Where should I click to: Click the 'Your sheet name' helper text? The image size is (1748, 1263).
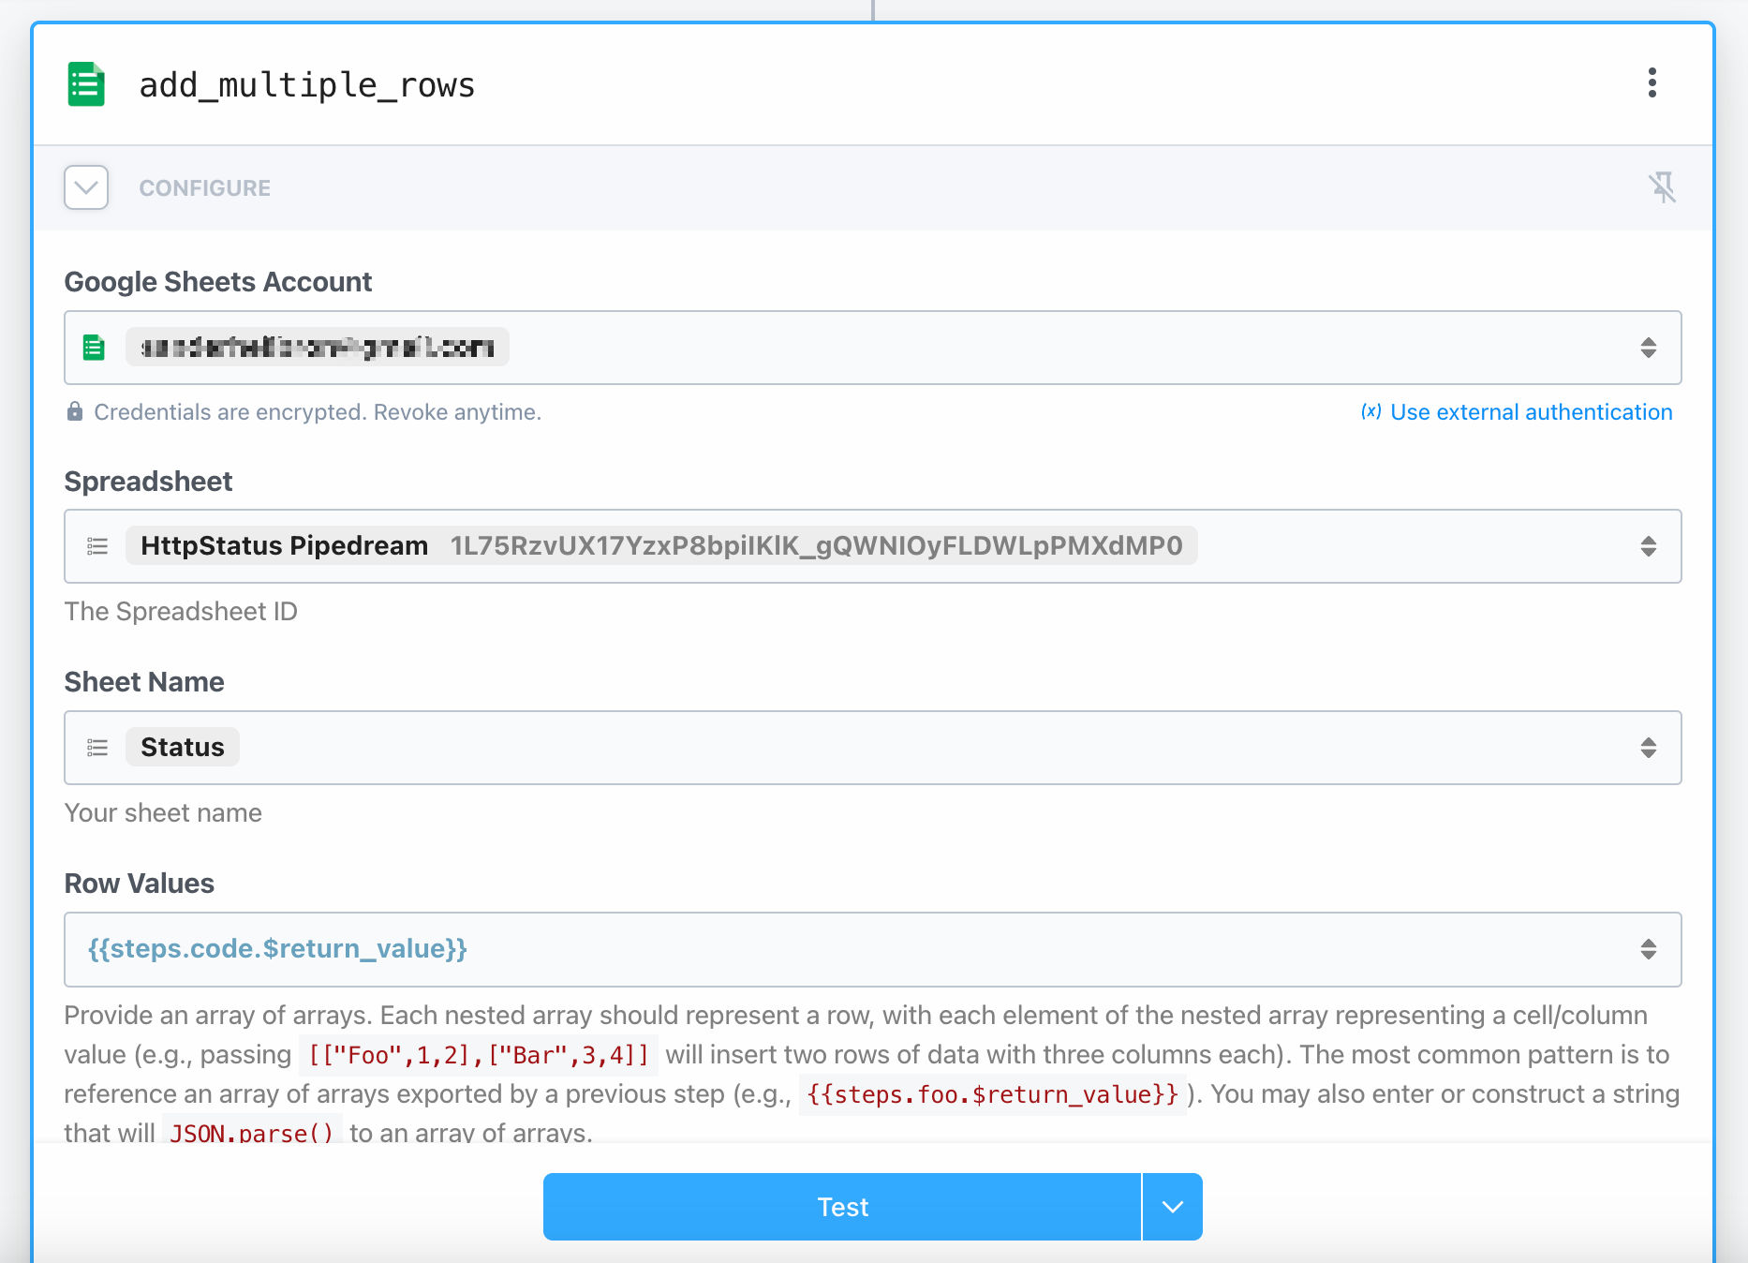[163, 813]
